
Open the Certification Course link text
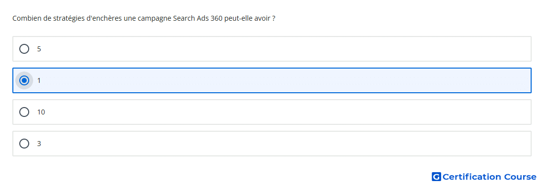489,177
